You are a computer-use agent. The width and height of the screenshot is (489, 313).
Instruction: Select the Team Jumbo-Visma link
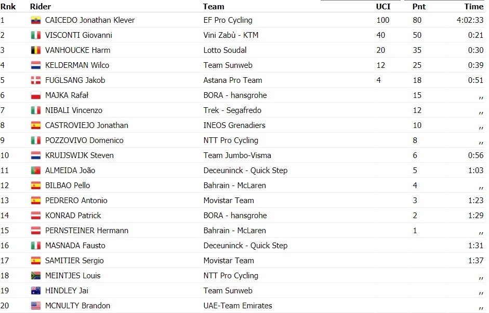click(x=237, y=155)
